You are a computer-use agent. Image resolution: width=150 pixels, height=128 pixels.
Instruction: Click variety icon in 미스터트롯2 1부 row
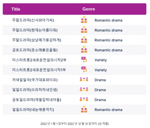click(x=84, y=69)
